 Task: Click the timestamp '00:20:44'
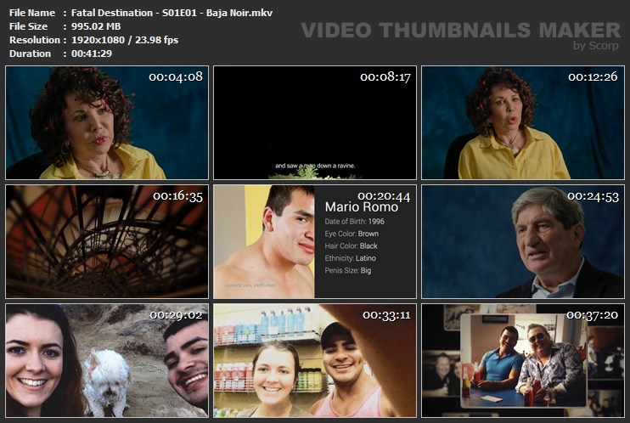tap(384, 196)
